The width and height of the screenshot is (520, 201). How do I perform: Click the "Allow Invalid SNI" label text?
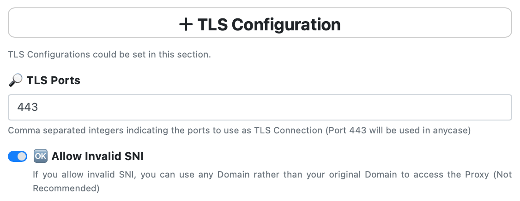pos(97,156)
